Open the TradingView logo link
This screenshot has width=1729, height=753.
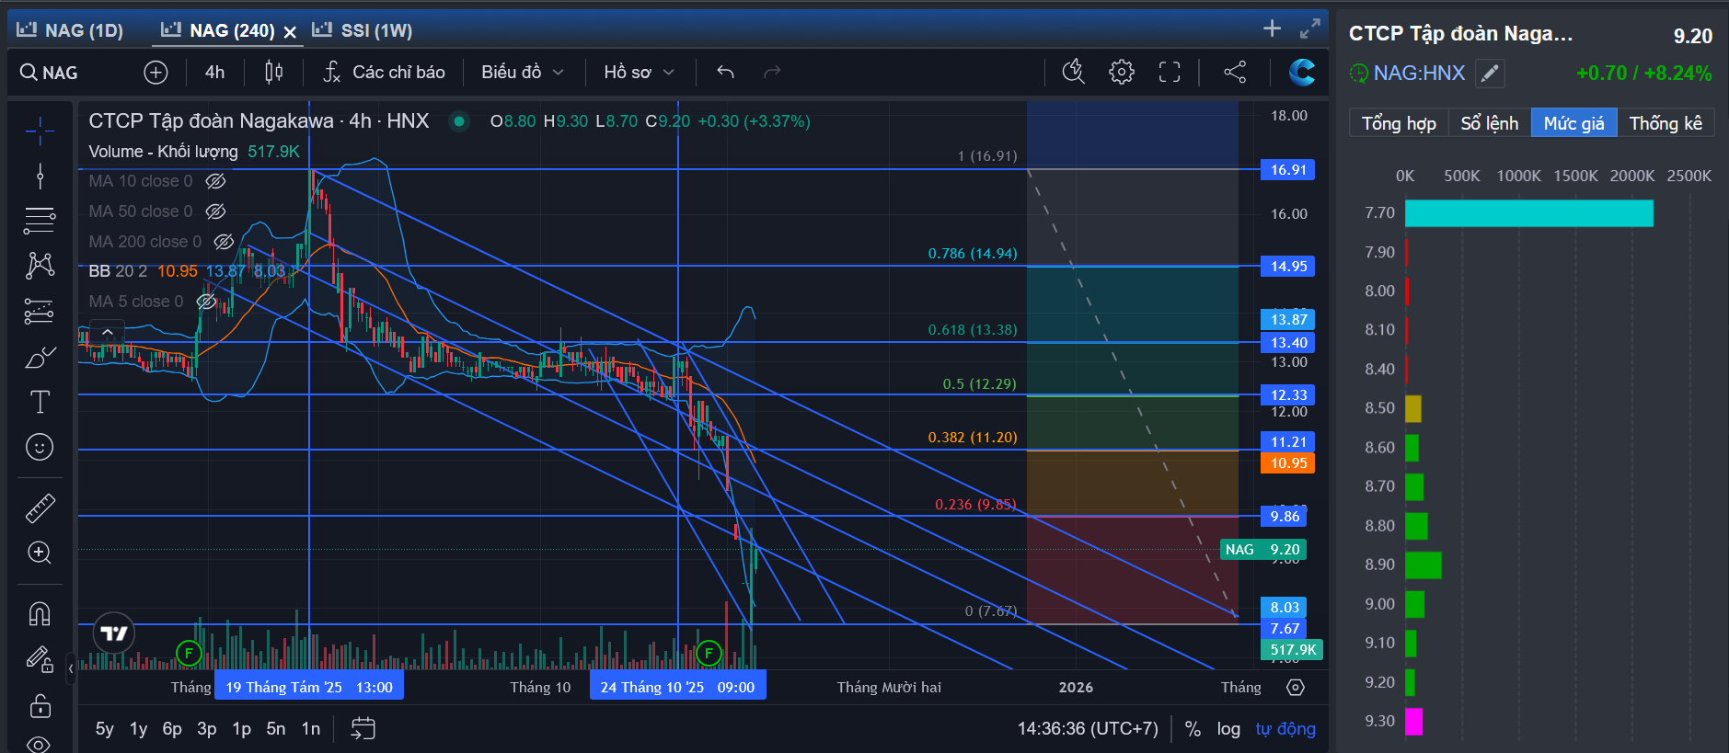(114, 633)
